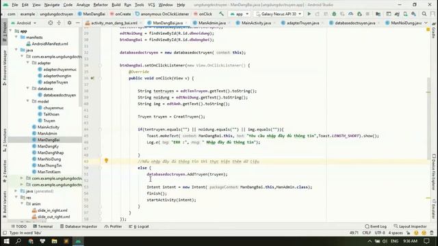The image size is (438, 246).
Task: Open the File menu
Action: 15,5
